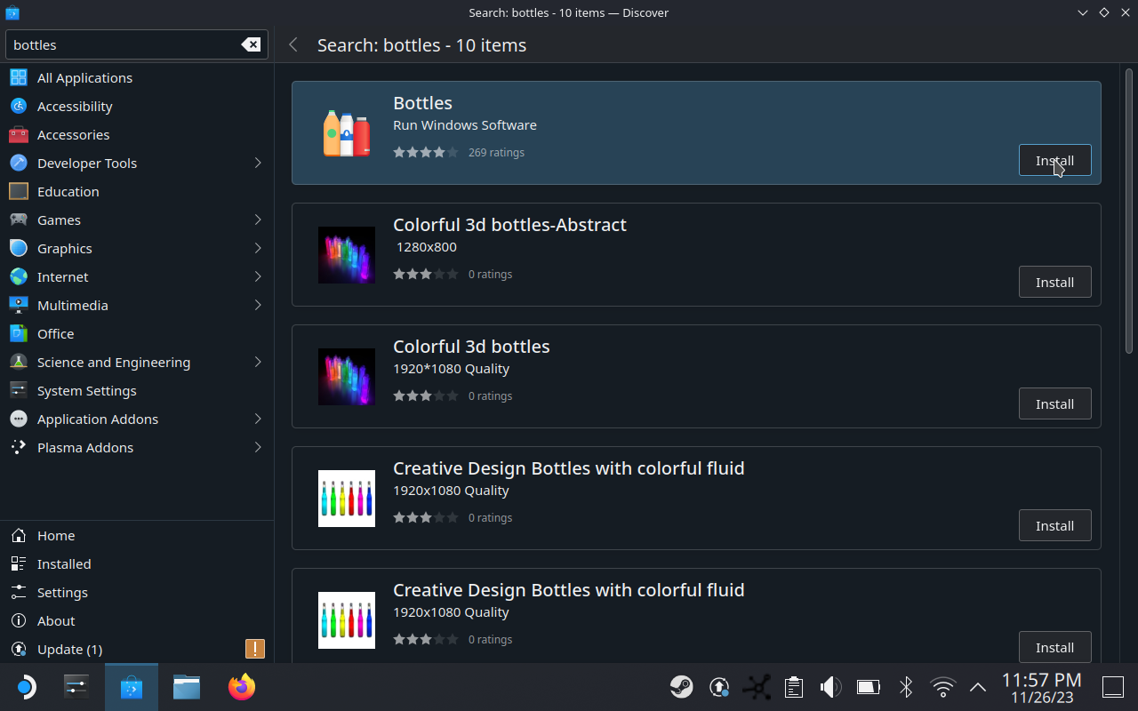The width and height of the screenshot is (1138, 711).
Task: Select the Multimedia category icon
Action: (19, 305)
